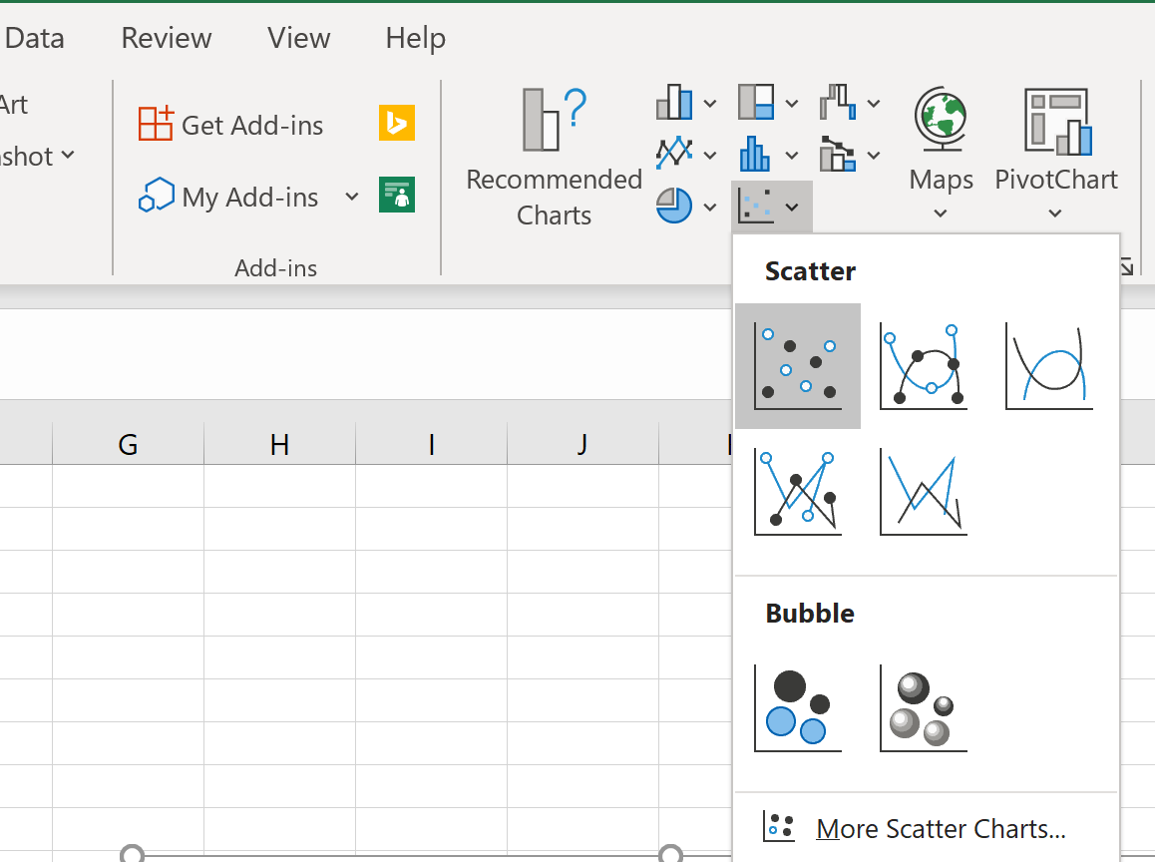Click Get Add-ins button
This screenshot has height=862, width=1155.
(x=231, y=125)
